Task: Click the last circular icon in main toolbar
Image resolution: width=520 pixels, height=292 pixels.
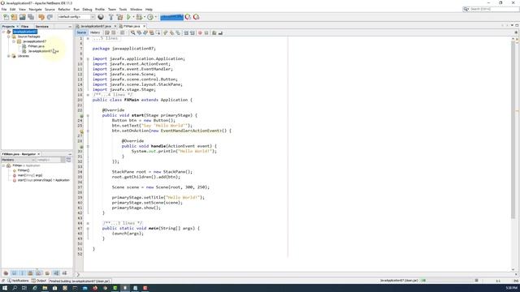Action: pos(197,17)
